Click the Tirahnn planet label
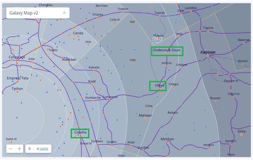Viewport: 253px width, 160px height. point(123,9)
